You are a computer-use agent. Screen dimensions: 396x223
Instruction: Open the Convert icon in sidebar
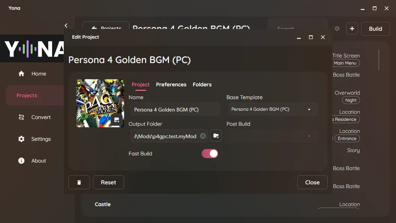point(21,117)
